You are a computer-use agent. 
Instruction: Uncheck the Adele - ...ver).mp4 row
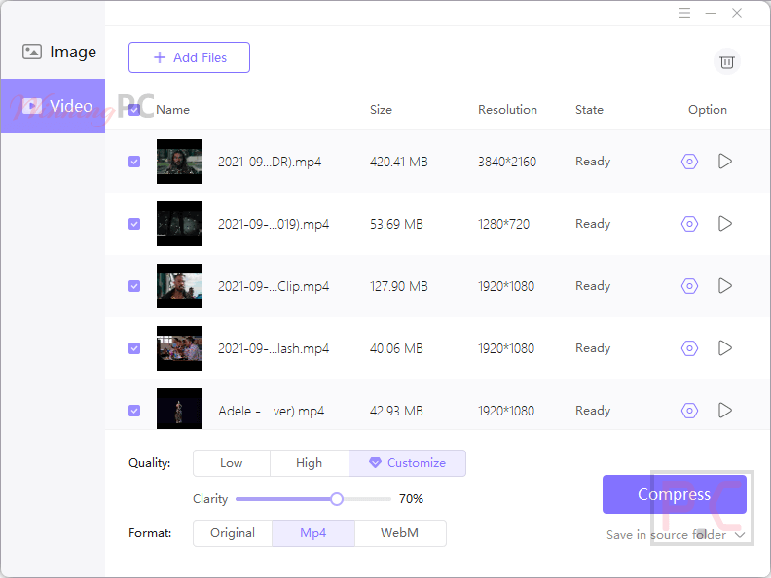pyautogui.click(x=134, y=411)
